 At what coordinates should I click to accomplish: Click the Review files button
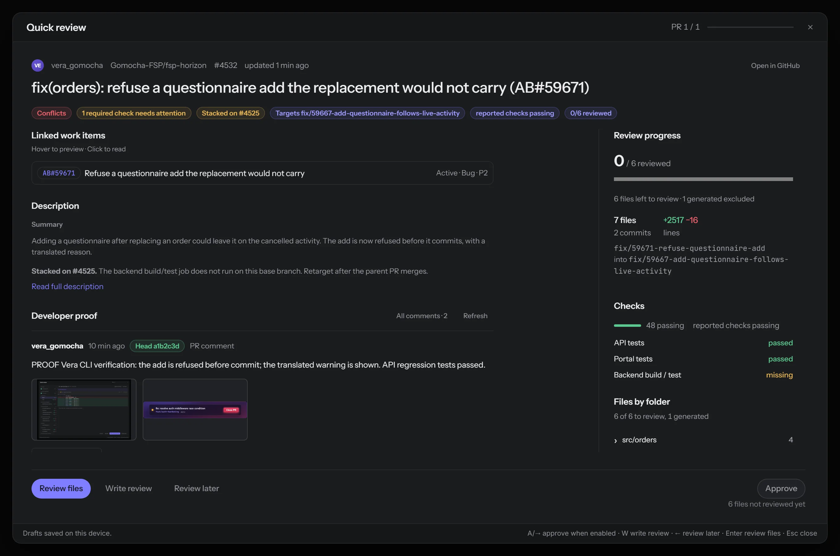(x=61, y=488)
